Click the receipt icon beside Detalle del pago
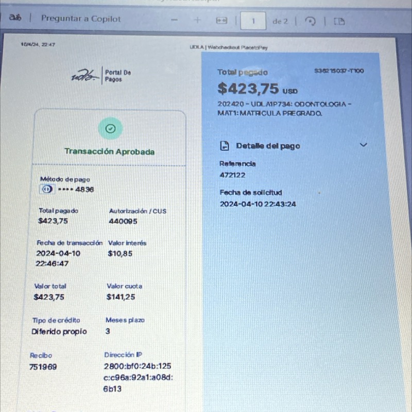Screen dimensions: 412x412 pos(225,146)
